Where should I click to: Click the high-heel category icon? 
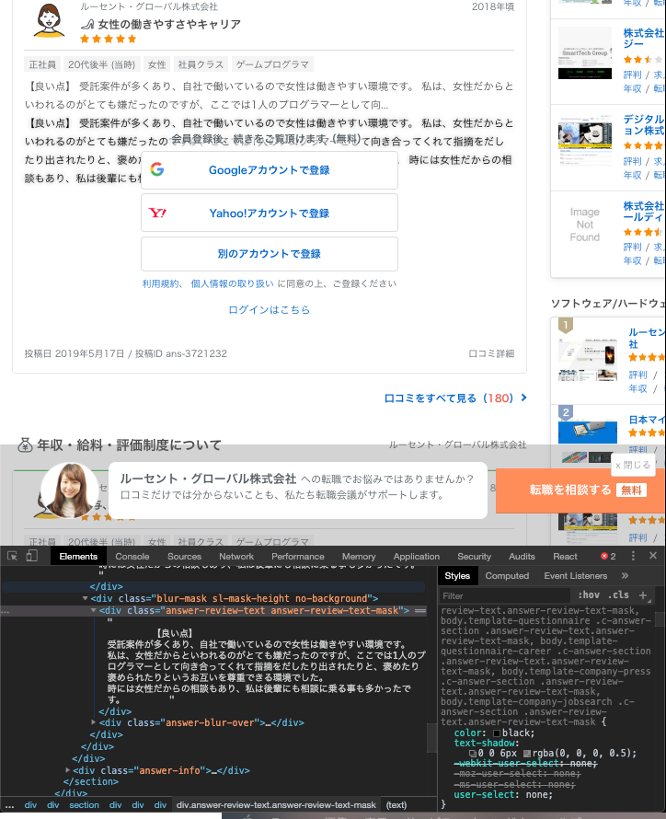[x=87, y=24]
